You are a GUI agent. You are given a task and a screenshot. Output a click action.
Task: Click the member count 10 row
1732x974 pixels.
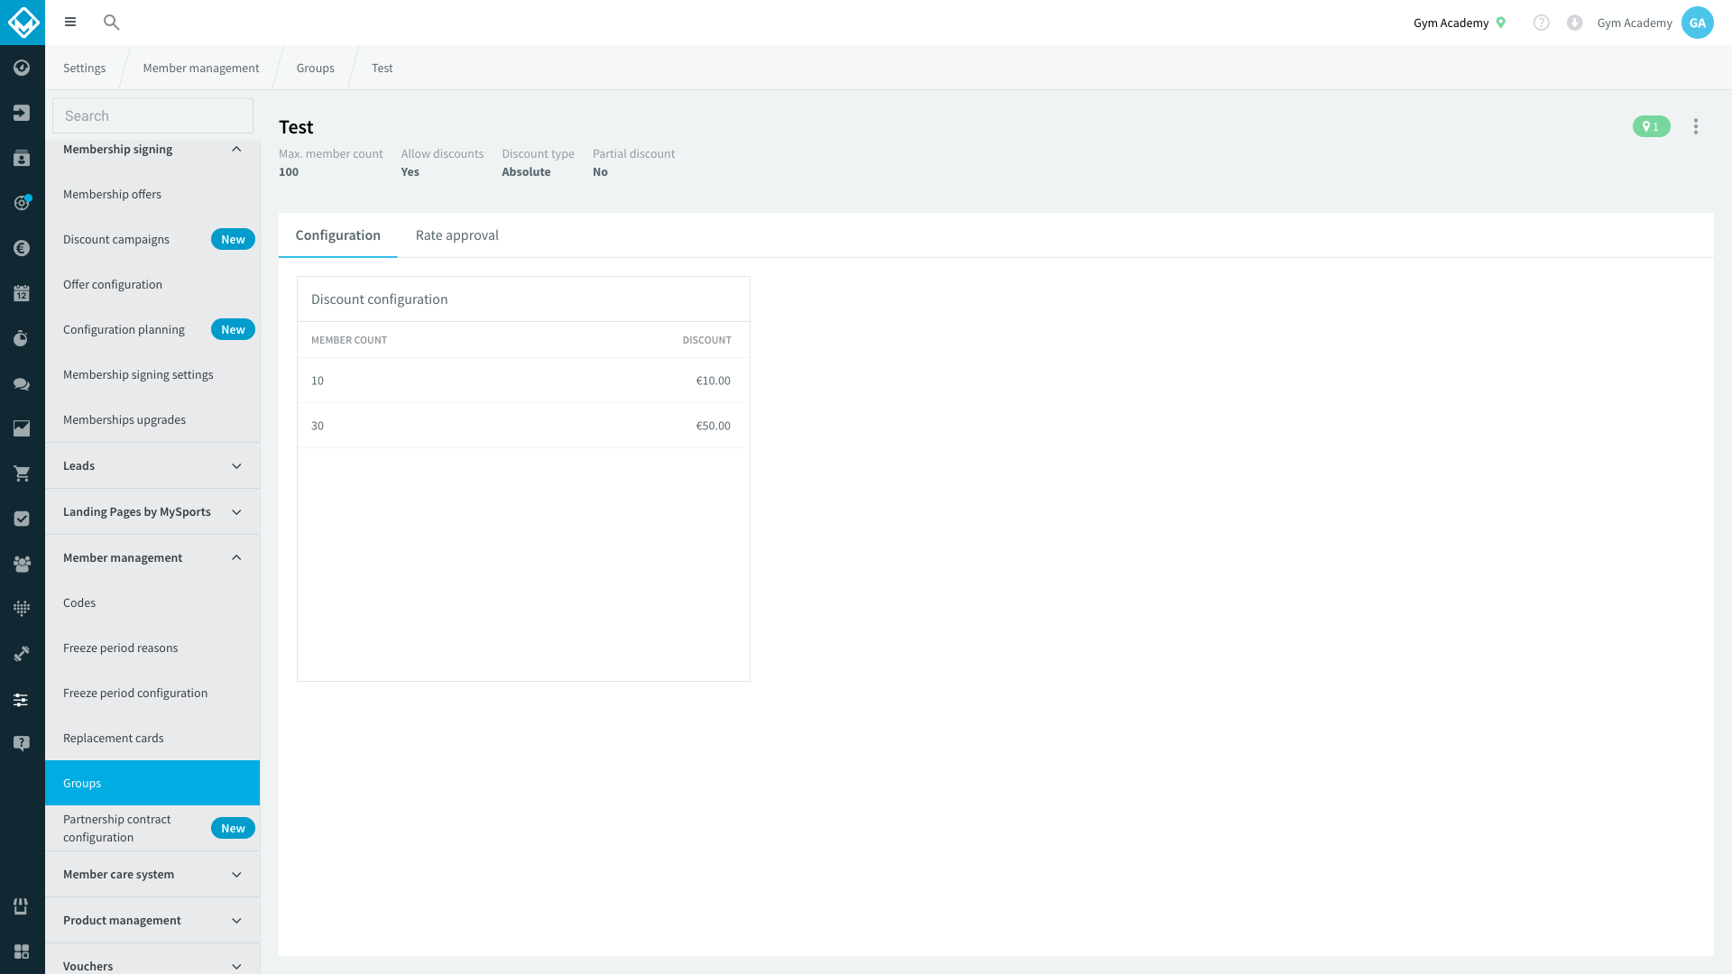coord(523,381)
